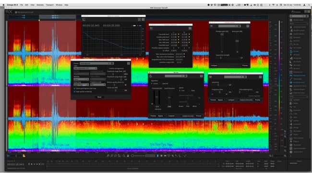The image size is (312, 176).
Task: Open help in Mouth De-click window
Action: click(x=261, y=77)
